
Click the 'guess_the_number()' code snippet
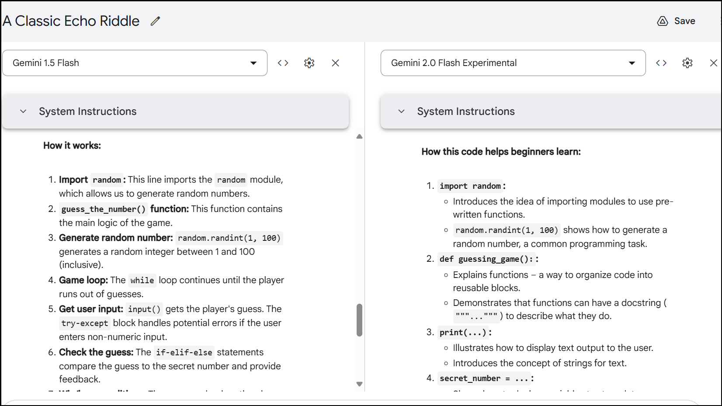click(104, 209)
